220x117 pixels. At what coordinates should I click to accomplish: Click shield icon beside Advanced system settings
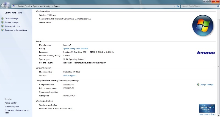click(2, 30)
